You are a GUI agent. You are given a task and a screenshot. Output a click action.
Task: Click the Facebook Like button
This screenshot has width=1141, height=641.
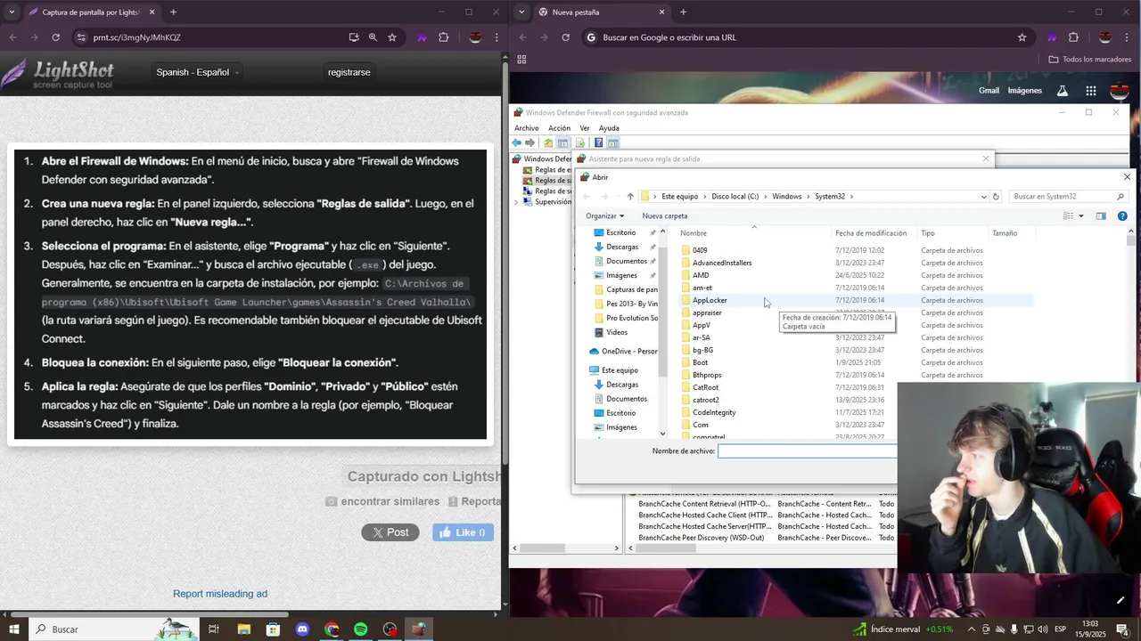(464, 532)
